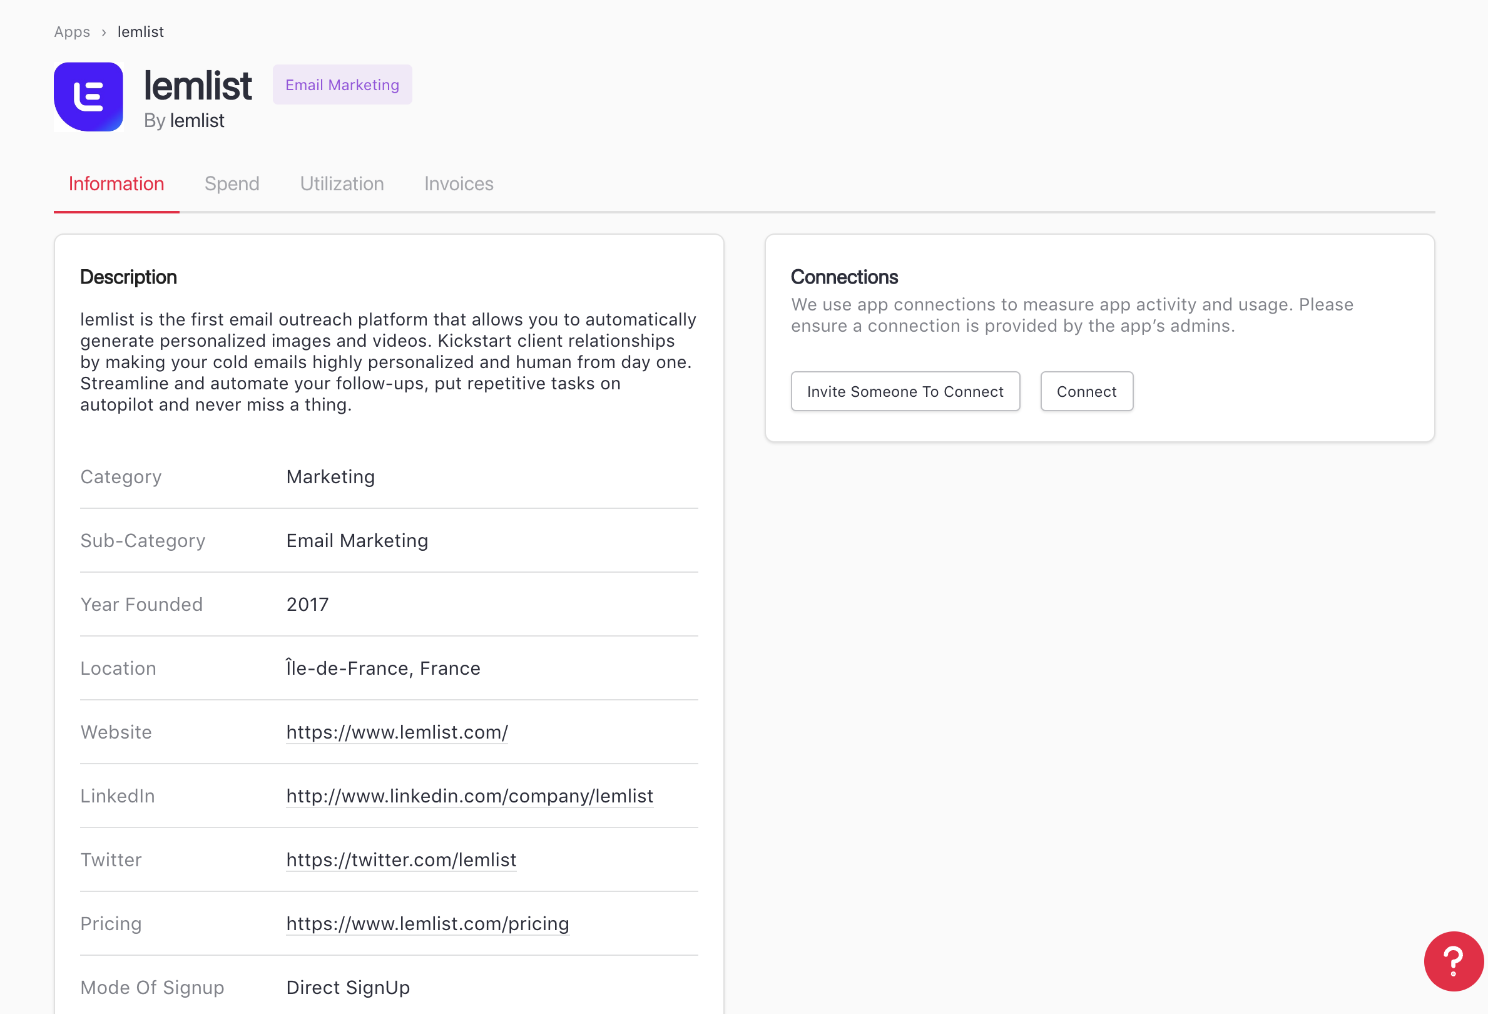Open the Invoices tab
The image size is (1488, 1014).
click(x=459, y=184)
